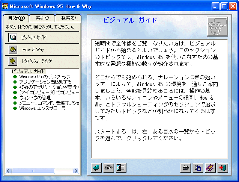Open topic Windows 95 のデスクトップ

coord(45,77)
